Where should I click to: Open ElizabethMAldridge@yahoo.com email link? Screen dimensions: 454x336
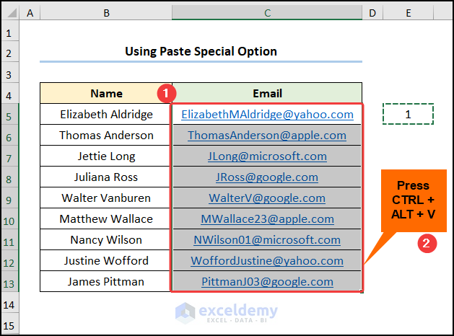coord(267,114)
